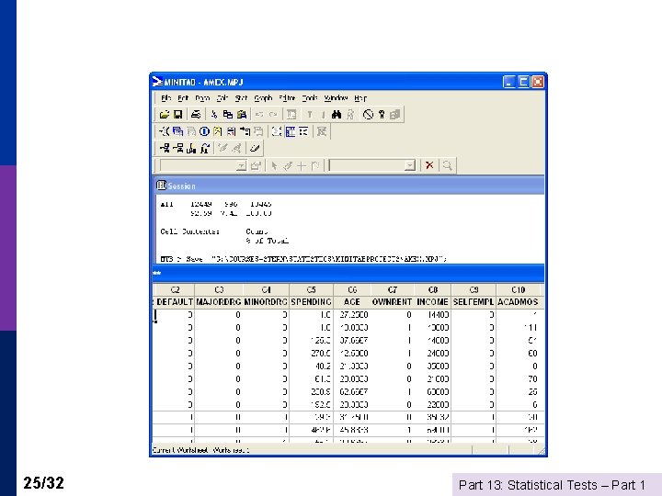The width and height of the screenshot is (662, 496).
Task: Open Edit Last Dialog toolbar icon
Action: click(291, 114)
